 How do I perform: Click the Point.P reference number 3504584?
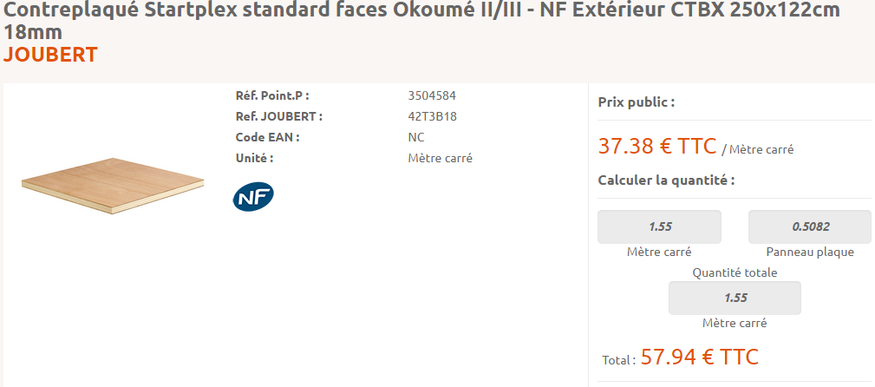432,95
